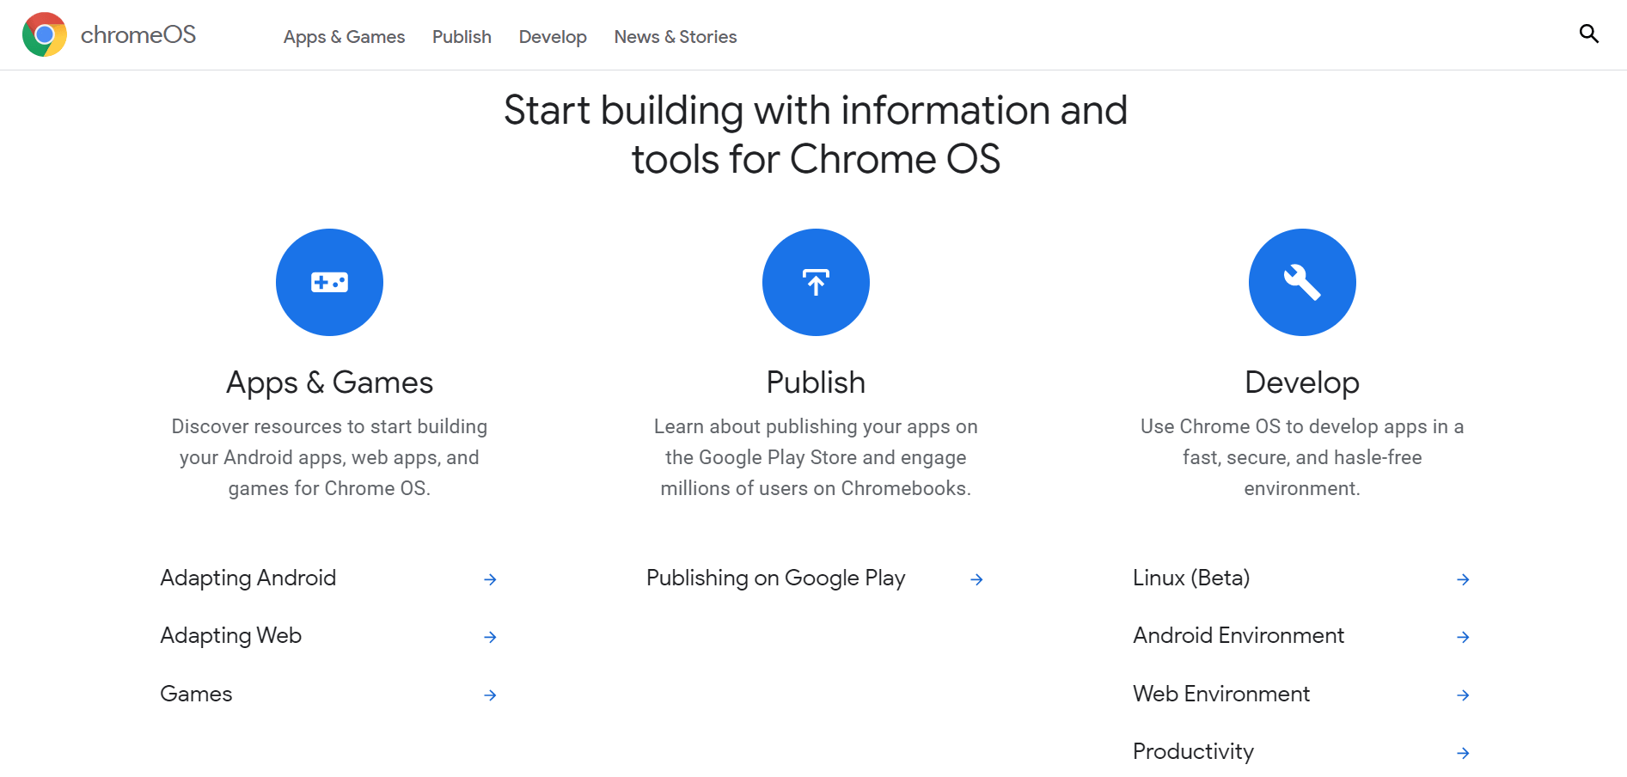The height and width of the screenshot is (777, 1627).
Task: Click the 'Learn about publishing your apps' description
Action: tap(816, 457)
